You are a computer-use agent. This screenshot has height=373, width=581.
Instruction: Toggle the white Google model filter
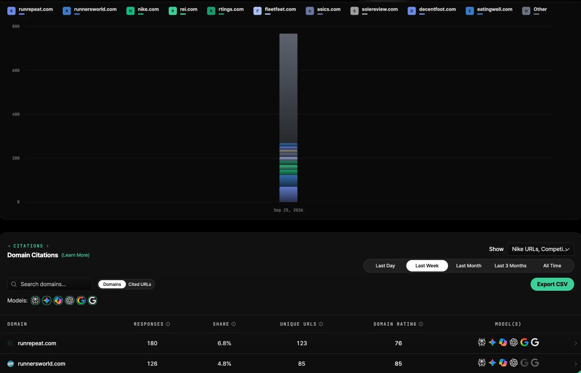pyautogui.click(x=92, y=300)
